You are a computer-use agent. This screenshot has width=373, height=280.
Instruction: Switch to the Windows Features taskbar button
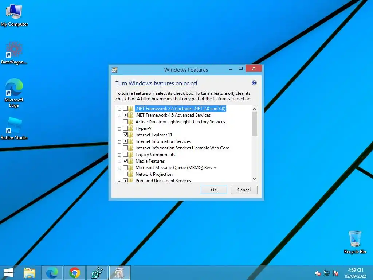(x=119, y=273)
